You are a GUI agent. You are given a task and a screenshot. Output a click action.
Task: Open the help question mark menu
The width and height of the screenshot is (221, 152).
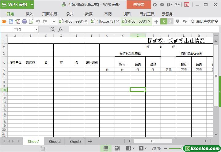pyautogui.click(x=177, y=5)
